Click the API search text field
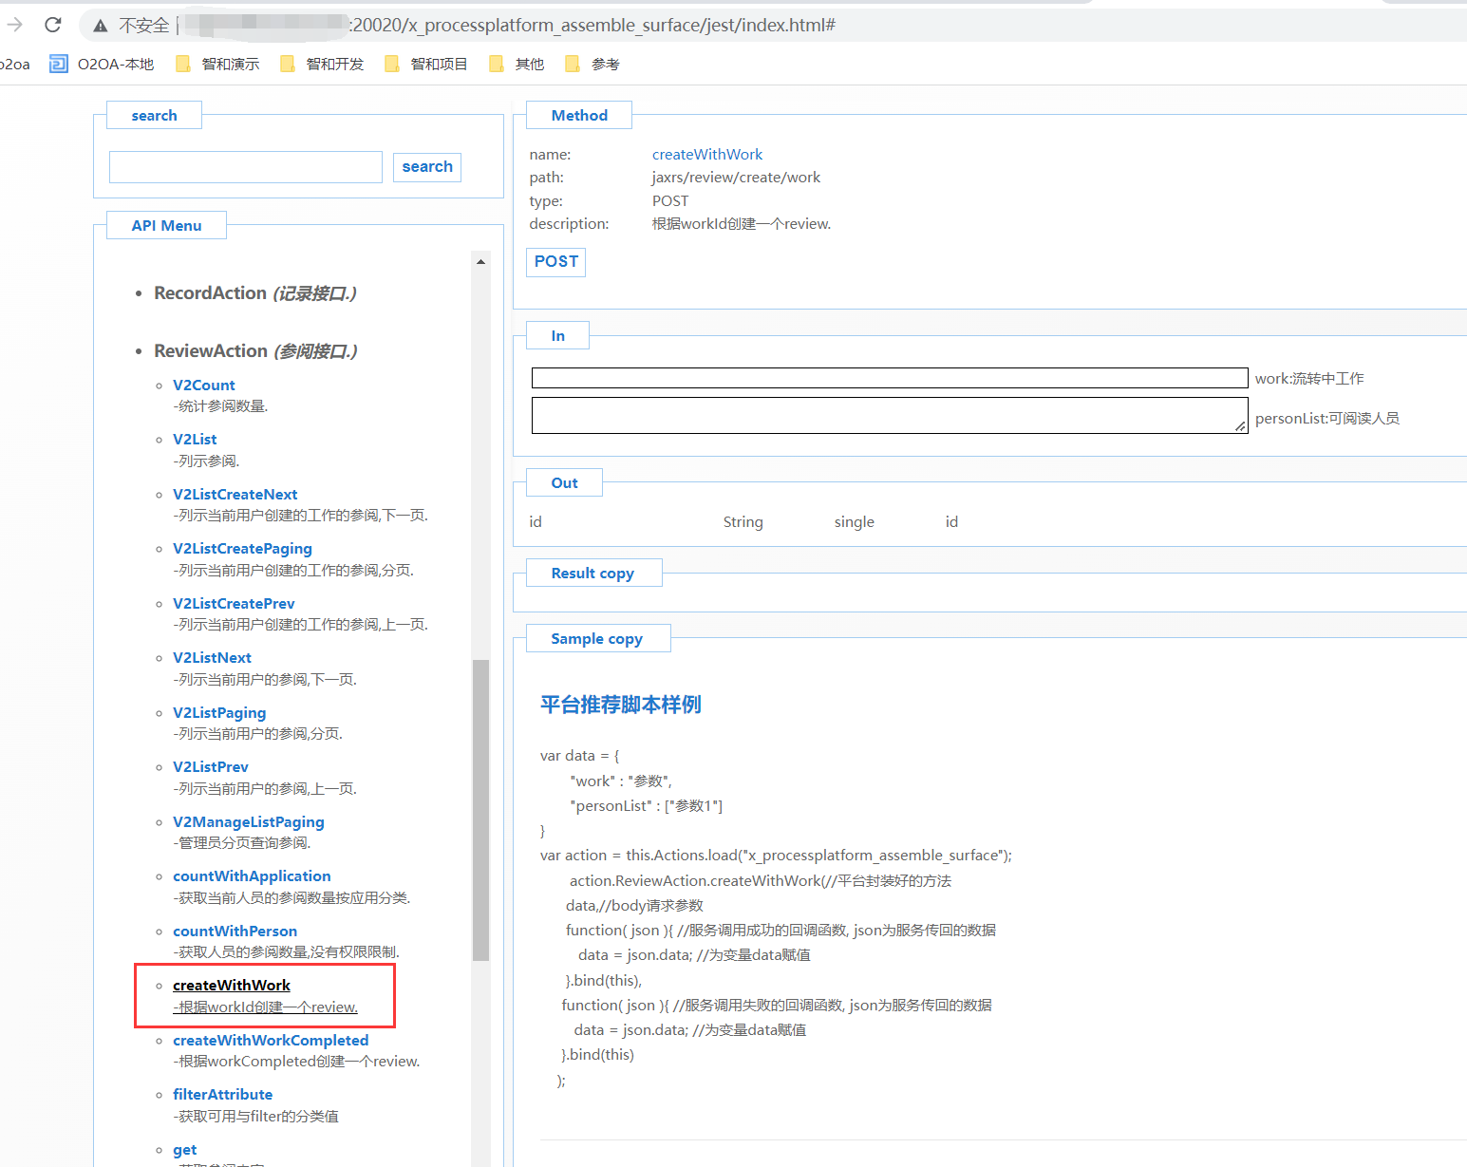 click(245, 167)
